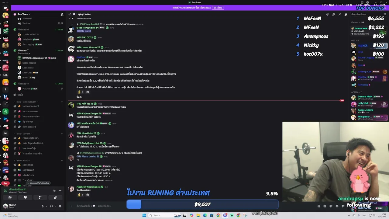Open the M server icon
Viewport: 389px width, 219px height.
(x=5, y=133)
